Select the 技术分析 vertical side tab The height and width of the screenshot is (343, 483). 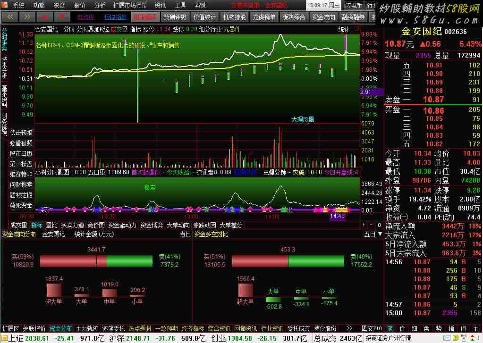(x=4, y=67)
